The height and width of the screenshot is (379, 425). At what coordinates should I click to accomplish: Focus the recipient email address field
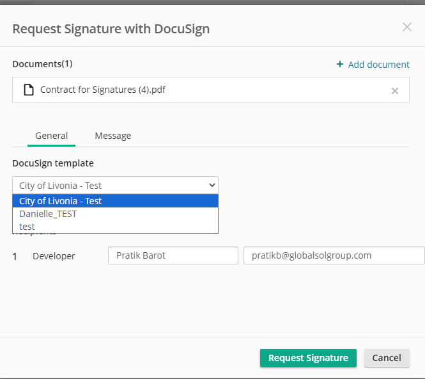point(334,255)
